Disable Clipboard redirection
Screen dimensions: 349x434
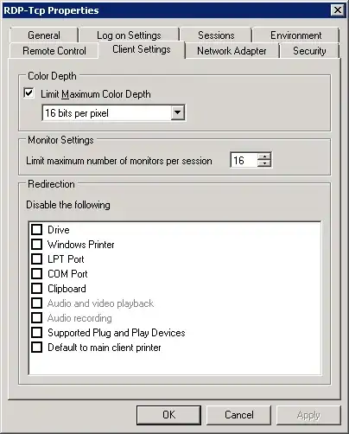(x=36, y=289)
